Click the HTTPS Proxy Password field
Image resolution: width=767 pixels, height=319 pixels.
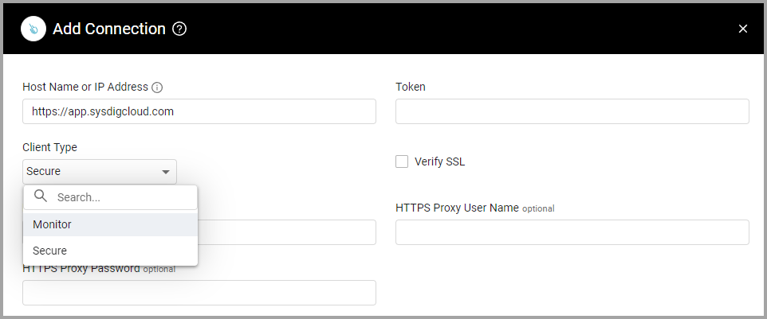tap(199, 293)
